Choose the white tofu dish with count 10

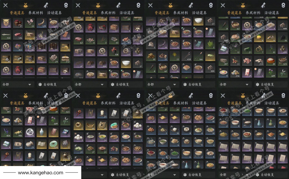[175, 130]
